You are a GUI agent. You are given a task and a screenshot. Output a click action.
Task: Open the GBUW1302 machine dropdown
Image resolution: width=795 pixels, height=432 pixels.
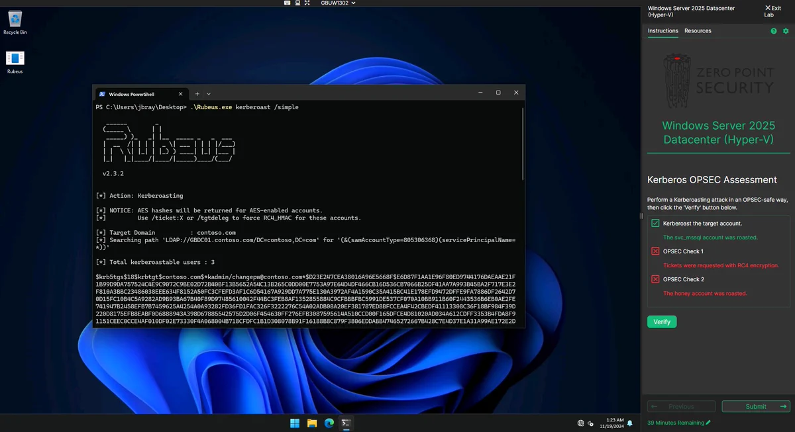(x=338, y=3)
